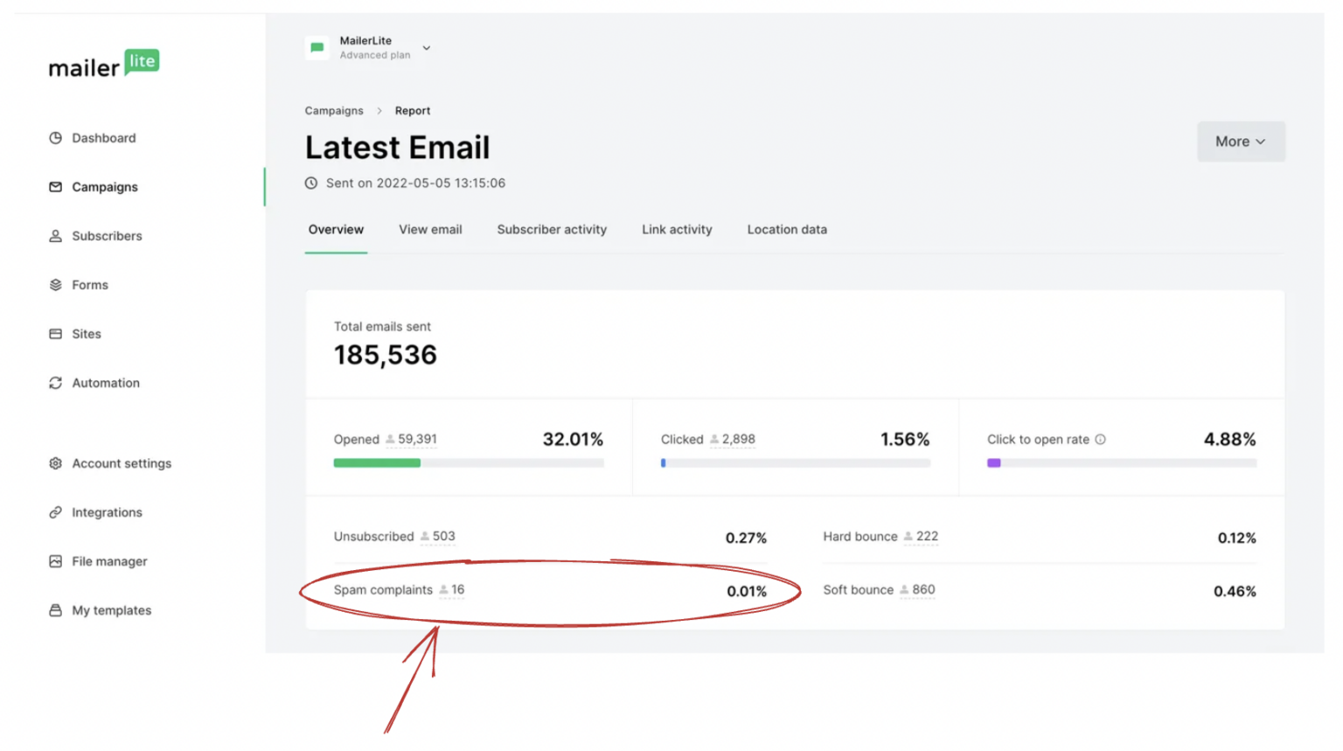Open the Automation icon in sidebar
Image resolution: width=1343 pixels, height=751 pixels.
pyautogui.click(x=54, y=382)
